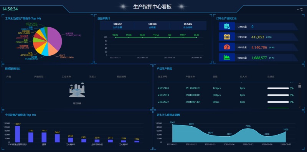The width and height of the screenshot is (307, 152).
Task: Open product 25040001491 in progress table
Action: pyautogui.click(x=193, y=102)
